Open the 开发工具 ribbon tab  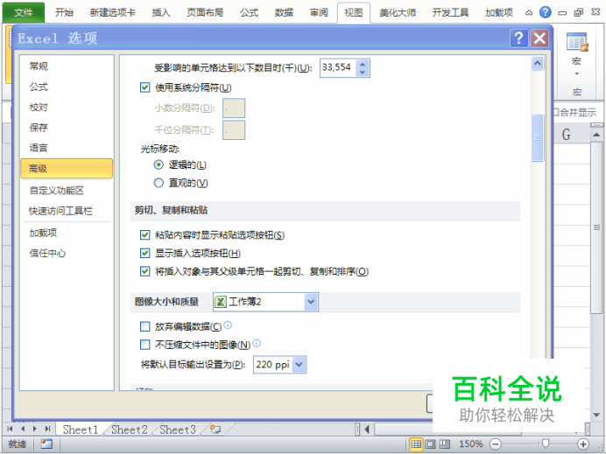coord(451,13)
